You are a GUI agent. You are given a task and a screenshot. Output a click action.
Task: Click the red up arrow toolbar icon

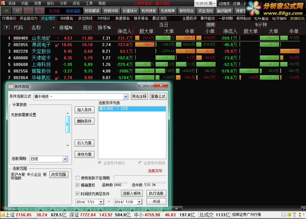coord(28,11)
